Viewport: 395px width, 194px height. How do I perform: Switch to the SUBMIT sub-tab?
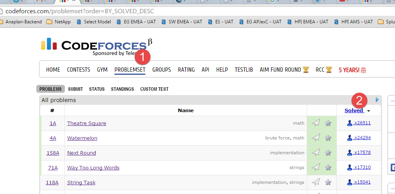[75, 89]
